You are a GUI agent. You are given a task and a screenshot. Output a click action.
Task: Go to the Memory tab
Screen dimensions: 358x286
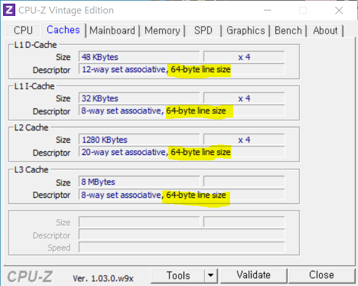tap(162, 31)
